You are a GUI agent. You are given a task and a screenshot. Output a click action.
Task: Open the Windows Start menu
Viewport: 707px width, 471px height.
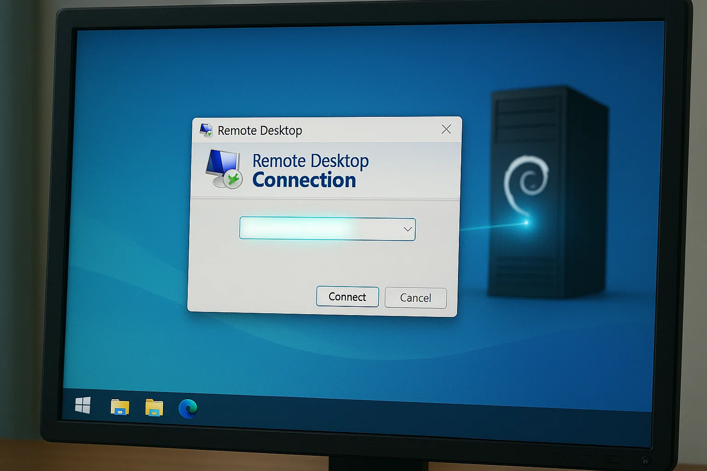(x=83, y=405)
